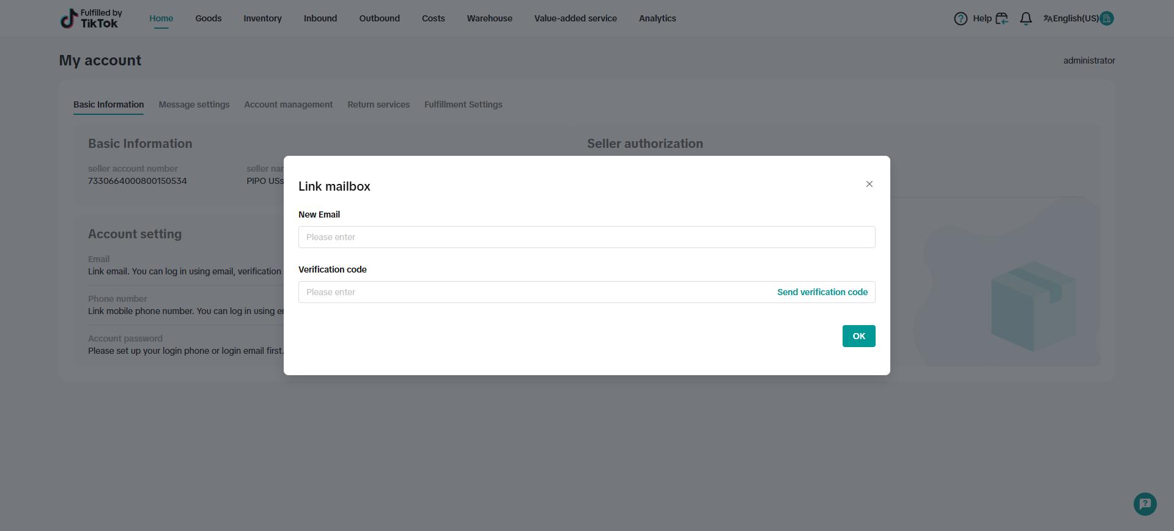1174x531 pixels.
Task: Open the Outbound menu
Action: pyautogui.click(x=379, y=18)
